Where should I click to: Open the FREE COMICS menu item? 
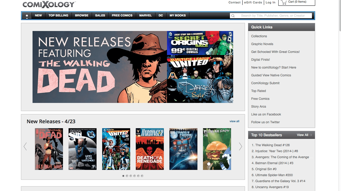click(122, 15)
